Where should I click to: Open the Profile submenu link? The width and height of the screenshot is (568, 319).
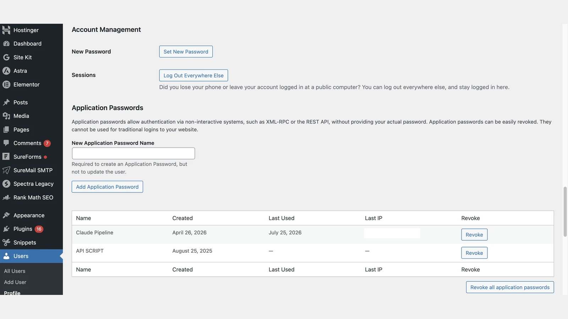click(x=12, y=293)
